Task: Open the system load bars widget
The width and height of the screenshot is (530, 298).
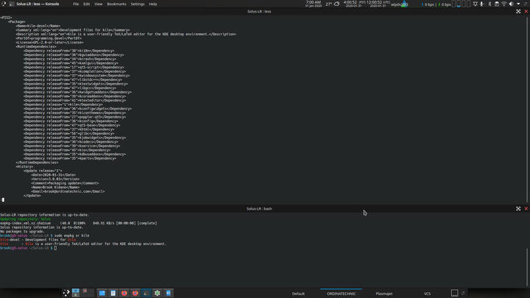Action: click(461, 4)
